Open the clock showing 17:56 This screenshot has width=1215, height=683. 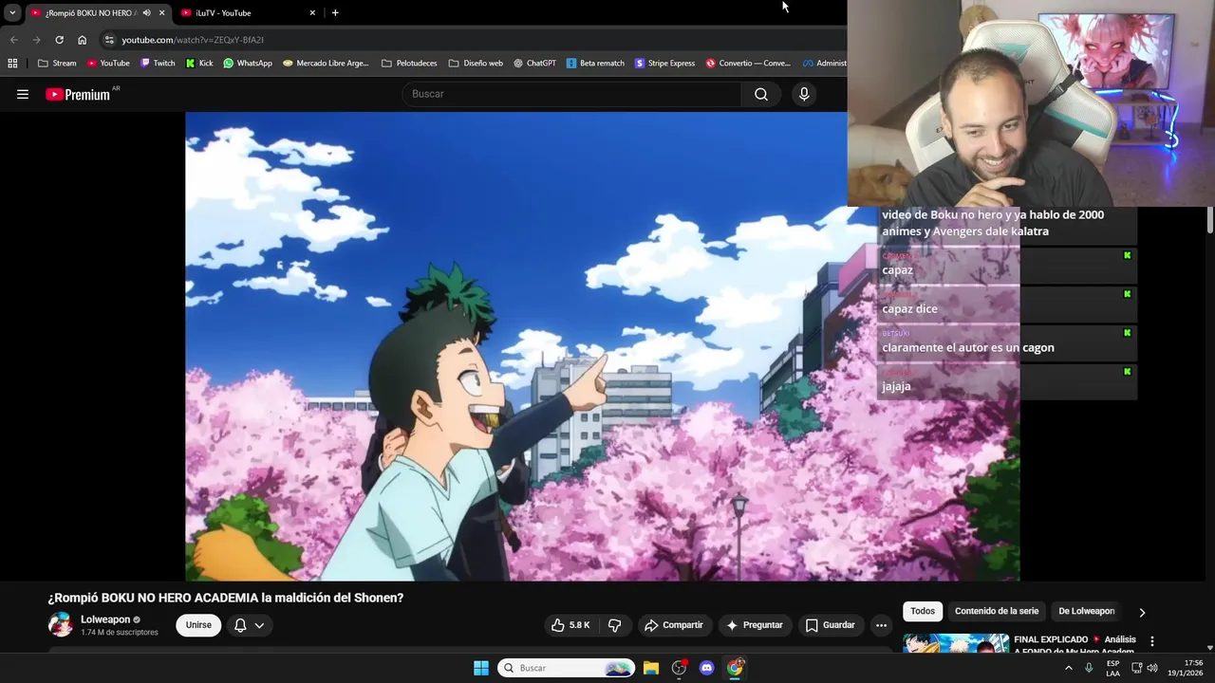1186,668
